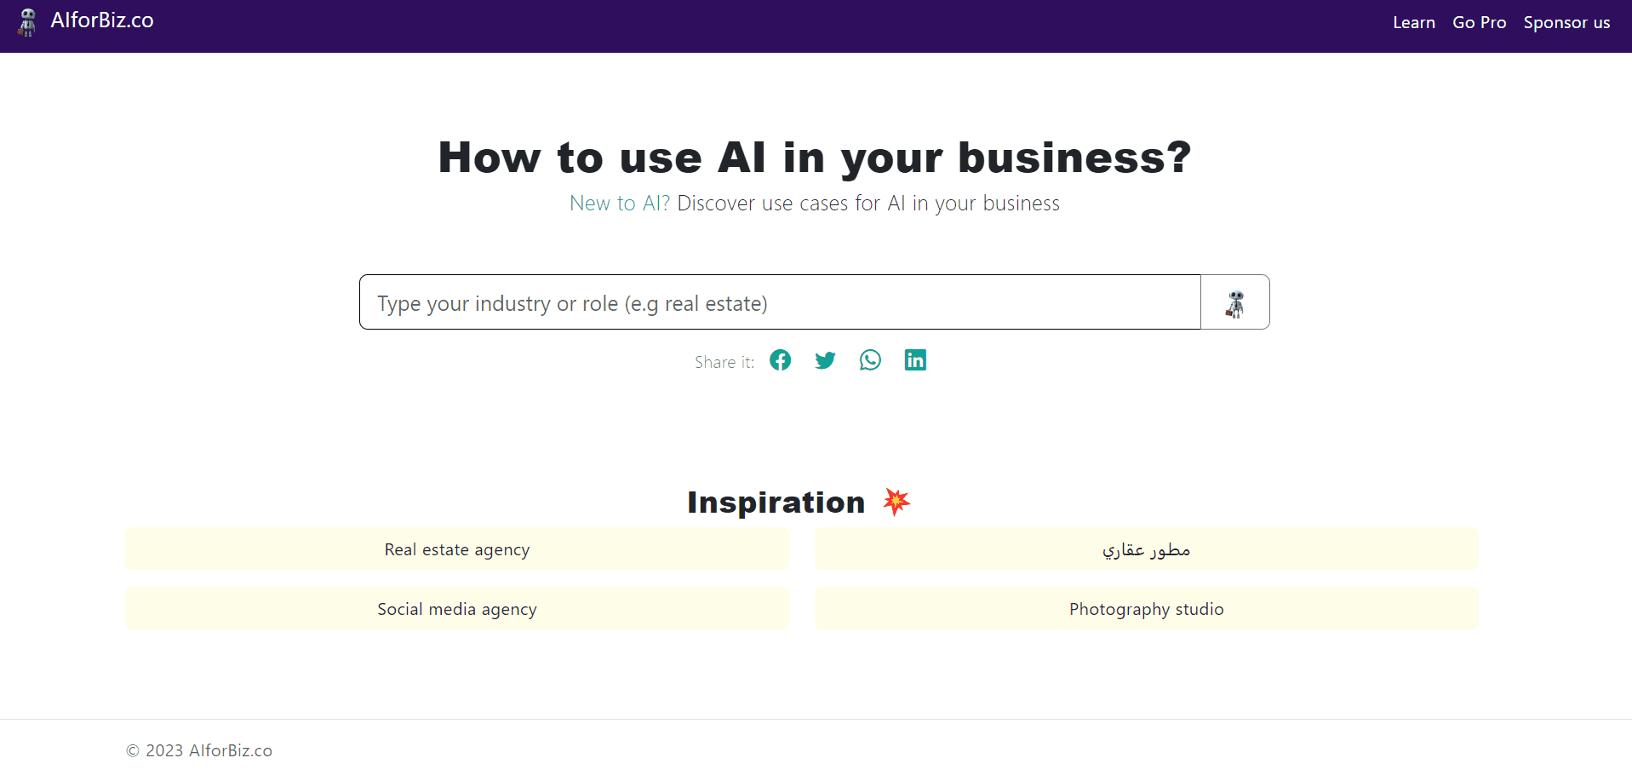Open the Go Pro page
The width and height of the screenshot is (1632, 781).
point(1479,22)
